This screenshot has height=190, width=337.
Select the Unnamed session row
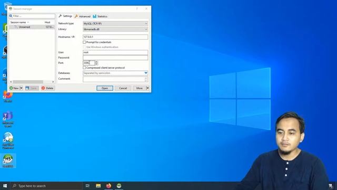(32, 27)
